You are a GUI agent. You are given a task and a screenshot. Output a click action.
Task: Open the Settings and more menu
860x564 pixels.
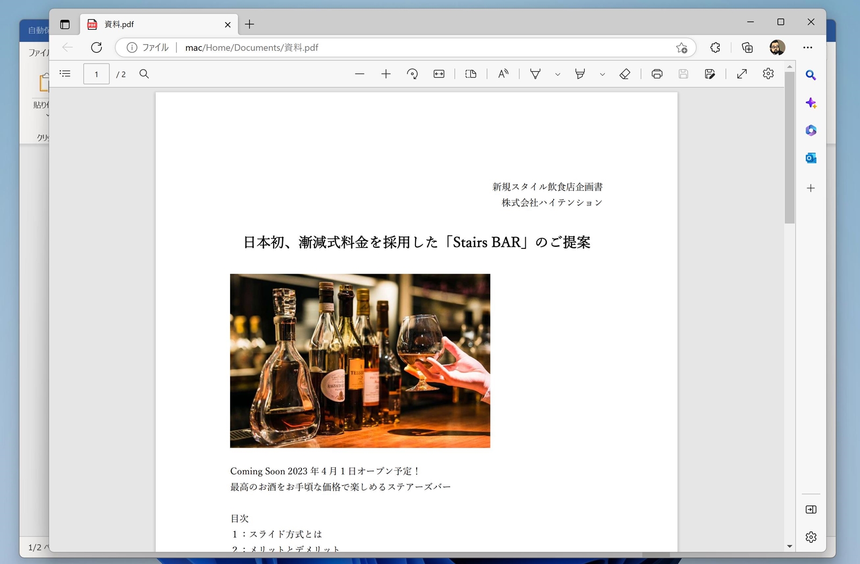808,47
